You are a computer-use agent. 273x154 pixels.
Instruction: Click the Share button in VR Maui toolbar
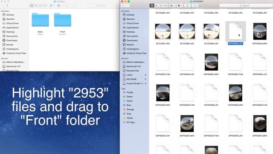[x=67, y=6]
